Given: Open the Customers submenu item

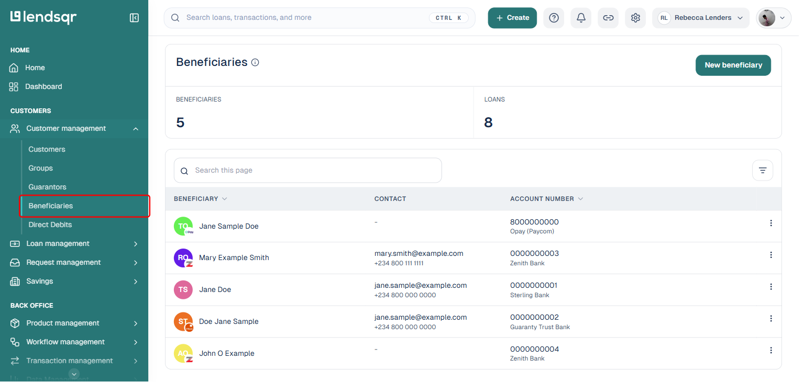Looking at the screenshot, I should click(x=47, y=150).
